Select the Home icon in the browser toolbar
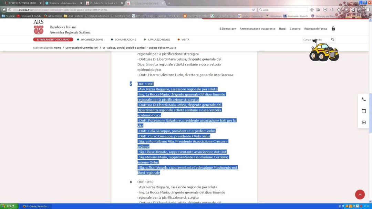 point(339,10)
